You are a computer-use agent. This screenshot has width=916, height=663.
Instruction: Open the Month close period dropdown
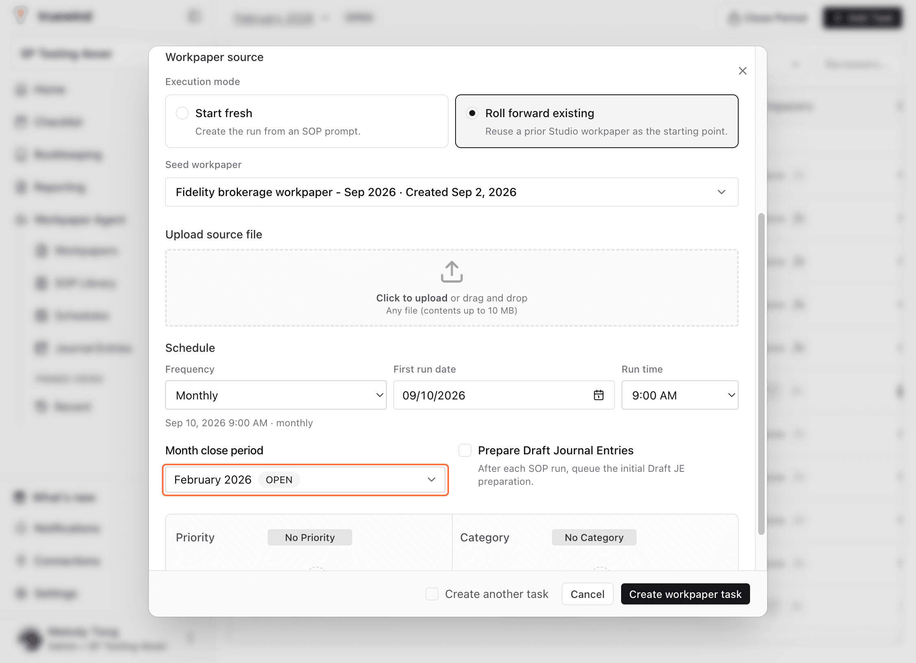[x=305, y=480]
